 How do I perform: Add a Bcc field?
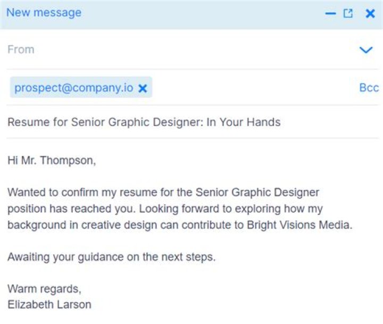[x=369, y=88]
